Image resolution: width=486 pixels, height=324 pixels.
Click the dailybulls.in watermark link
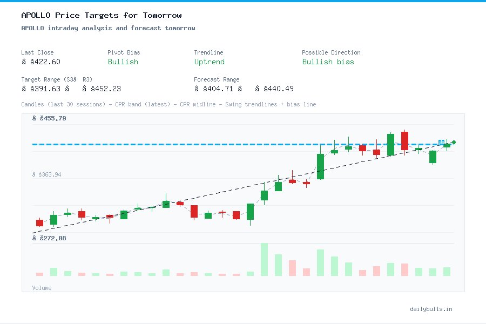431,309
